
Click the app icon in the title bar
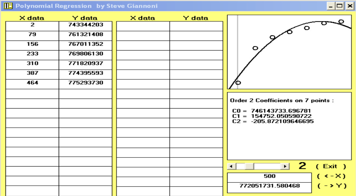[x=8, y=6]
